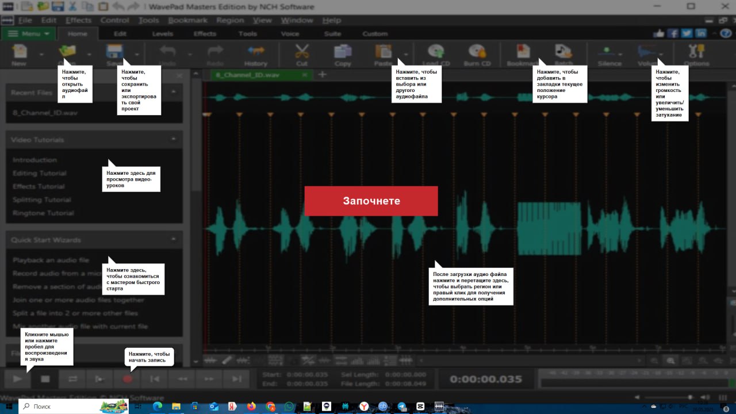Click the thumbs-up like icon
Screen dimensions: 736x414
point(659,33)
